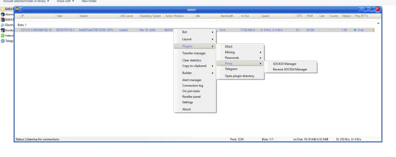Select the Atomic wallet icon in file list

pyautogui.click(x=3, y=14)
